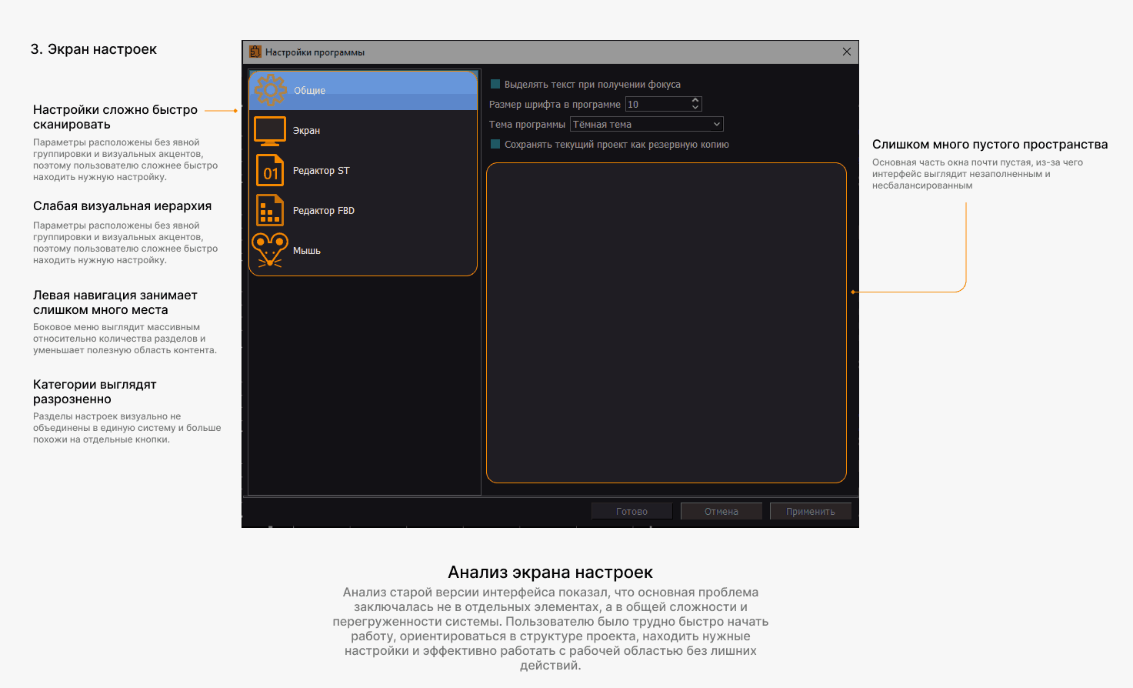Open the Тема программы dropdown
The image size is (1133, 688).
[x=646, y=124]
